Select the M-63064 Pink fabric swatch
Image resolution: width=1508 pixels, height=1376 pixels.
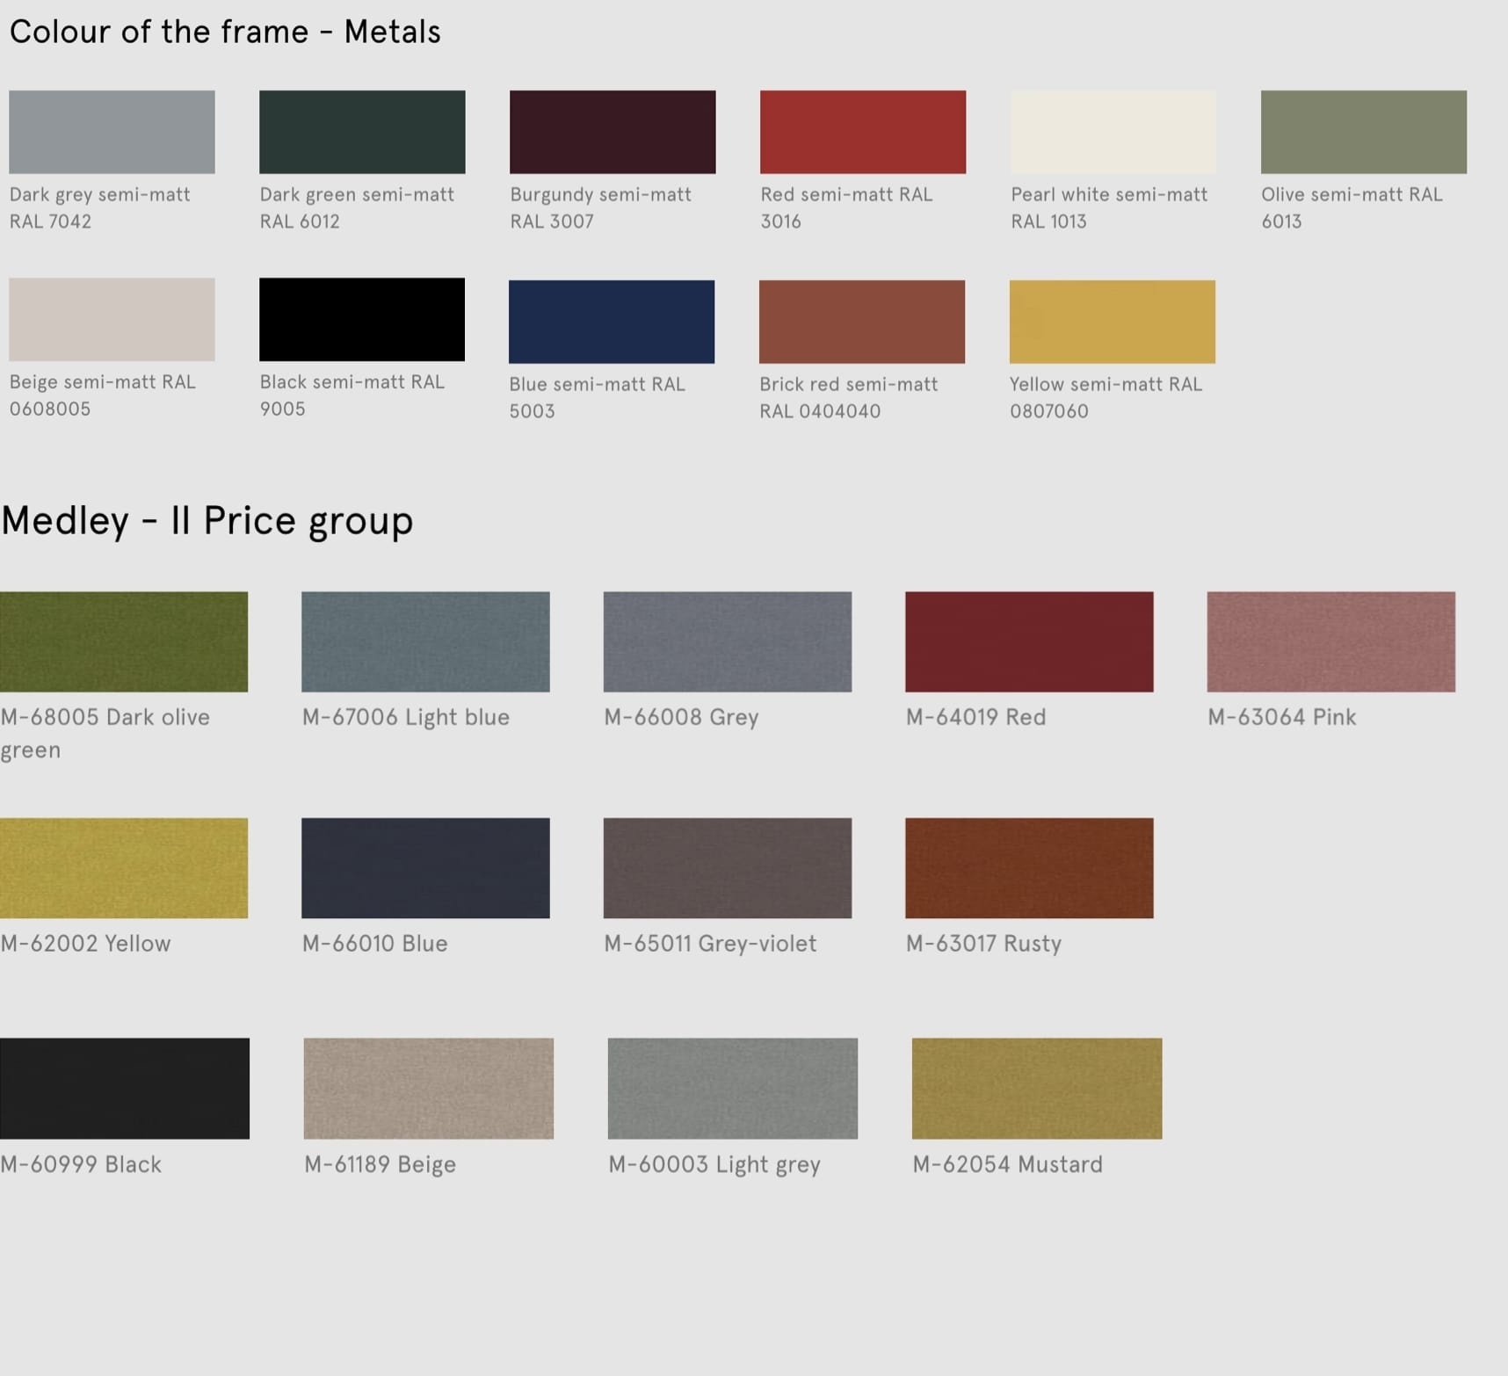click(1330, 641)
